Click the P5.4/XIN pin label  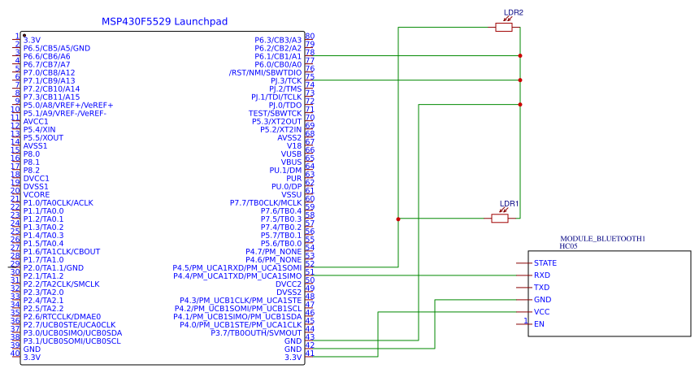39,130
